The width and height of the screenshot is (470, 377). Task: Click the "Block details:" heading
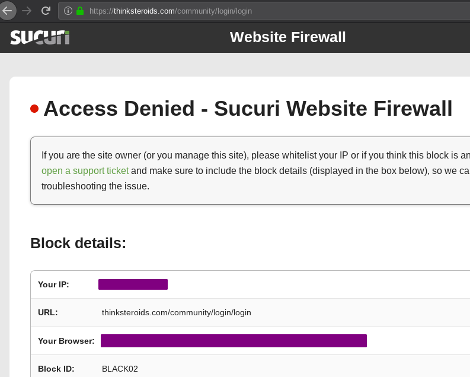78,243
